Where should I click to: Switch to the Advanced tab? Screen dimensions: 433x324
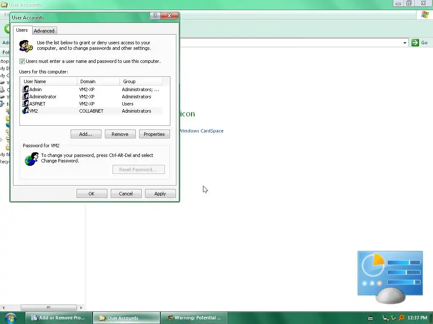coord(44,30)
